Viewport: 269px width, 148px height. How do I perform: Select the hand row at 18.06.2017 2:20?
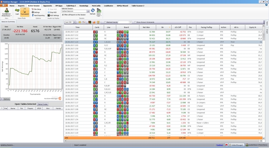pos(163,32)
